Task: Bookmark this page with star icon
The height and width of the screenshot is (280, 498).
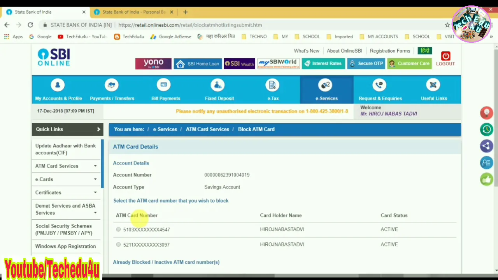Action: (x=447, y=25)
